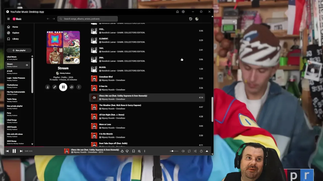Like the current song thumbs up
The height and width of the screenshot is (181, 323).
point(122,151)
